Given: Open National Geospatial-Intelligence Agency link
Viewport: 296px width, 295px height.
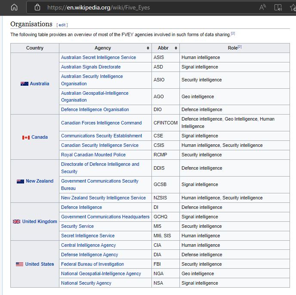Looking at the screenshot, I should click(x=101, y=273).
